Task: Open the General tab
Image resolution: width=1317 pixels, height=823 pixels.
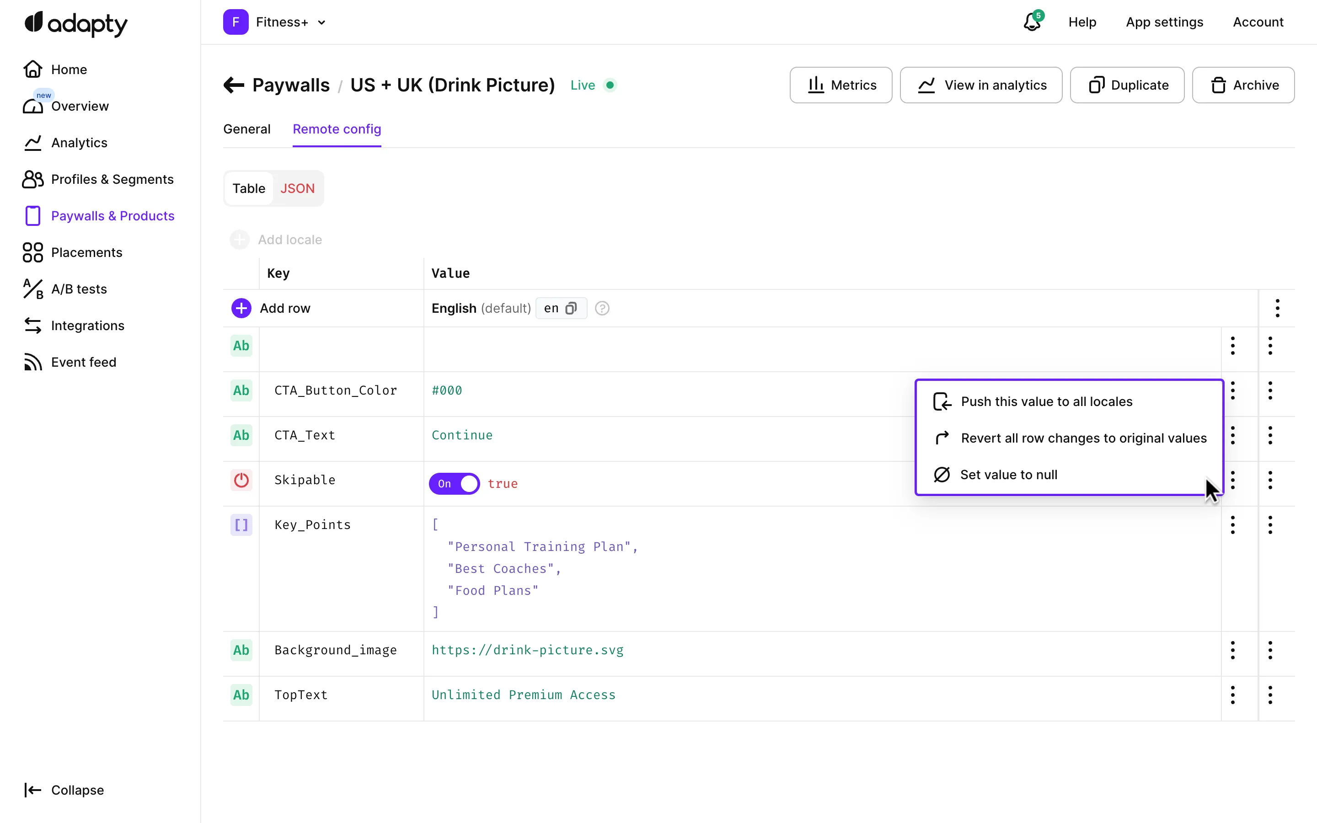Action: (246, 129)
